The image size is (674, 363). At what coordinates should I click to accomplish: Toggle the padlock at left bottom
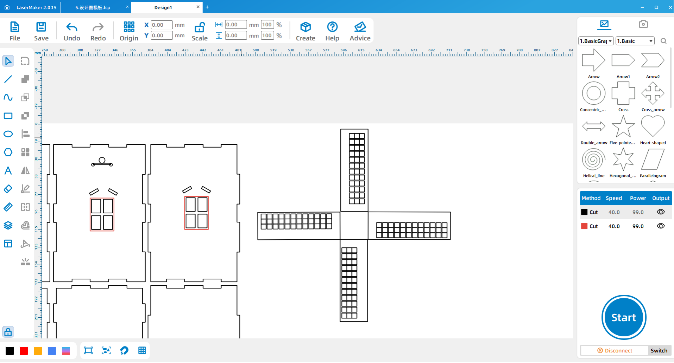coord(8,332)
